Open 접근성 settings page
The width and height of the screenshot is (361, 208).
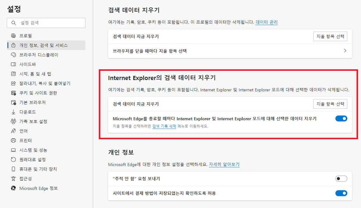[x=46, y=179]
